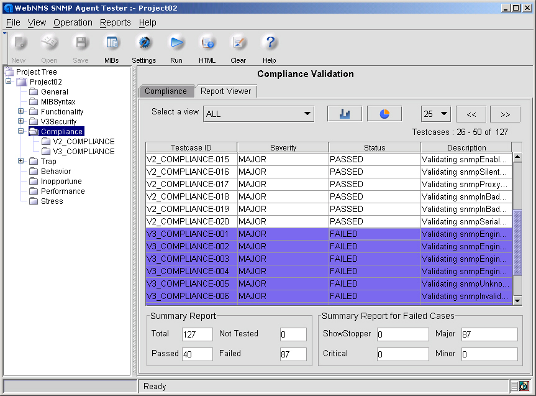The width and height of the screenshot is (536, 396).
Task: Open the page size 25 dropdown
Action: click(436, 114)
